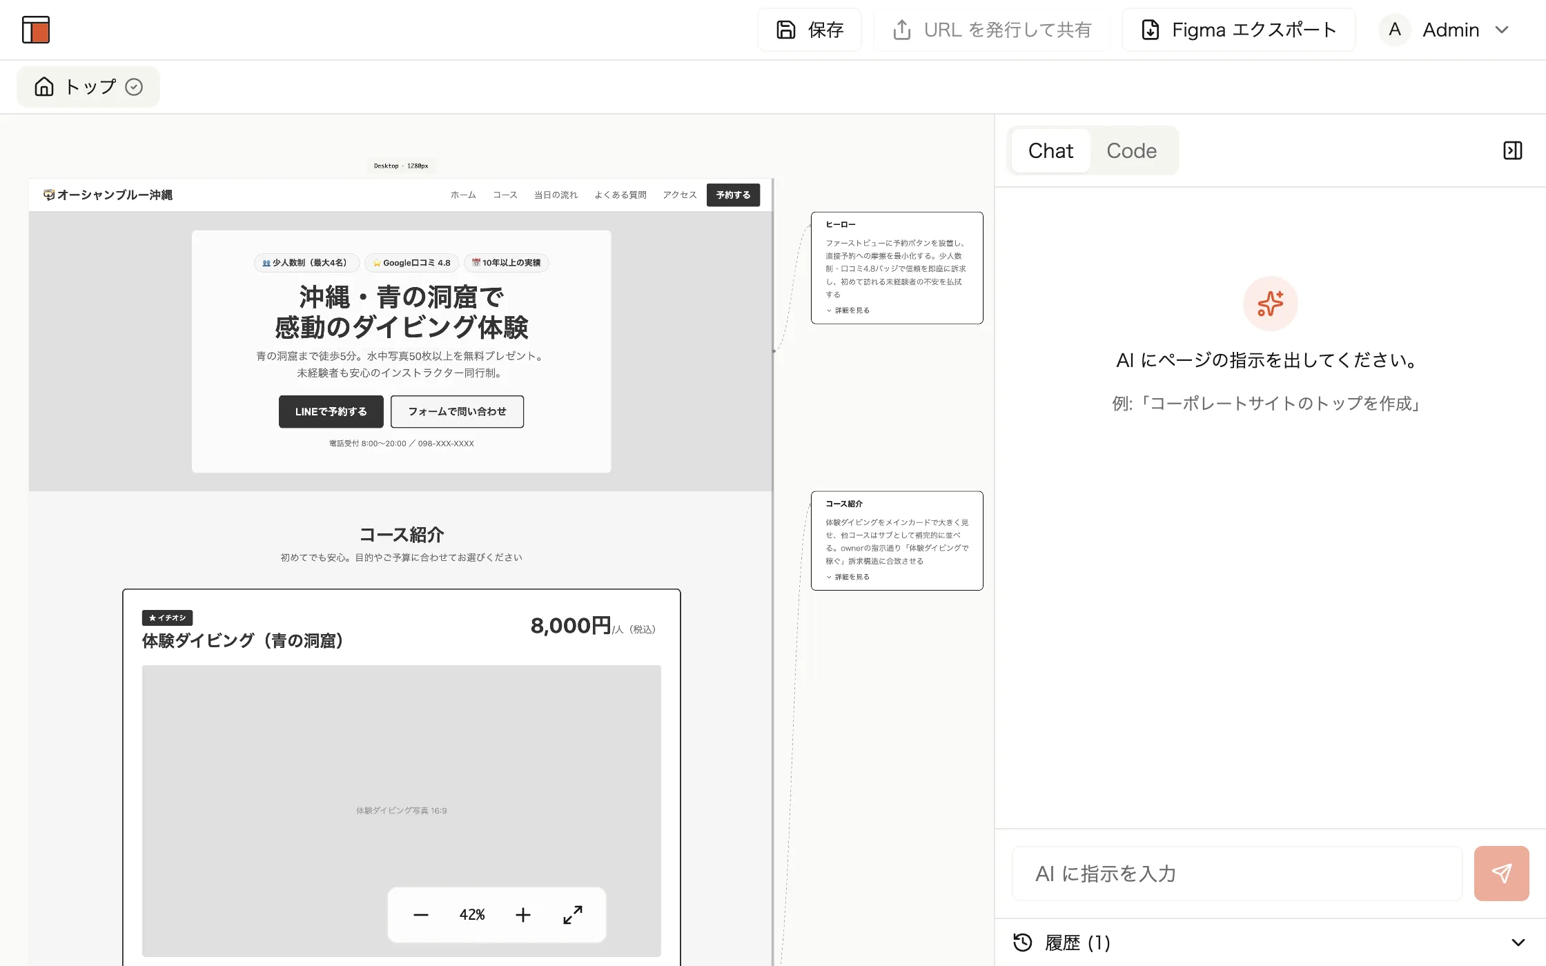The width and height of the screenshot is (1546, 966).
Task: Click the 8,000円 price text
Action: pyautogui.click(x=571, y=626)
